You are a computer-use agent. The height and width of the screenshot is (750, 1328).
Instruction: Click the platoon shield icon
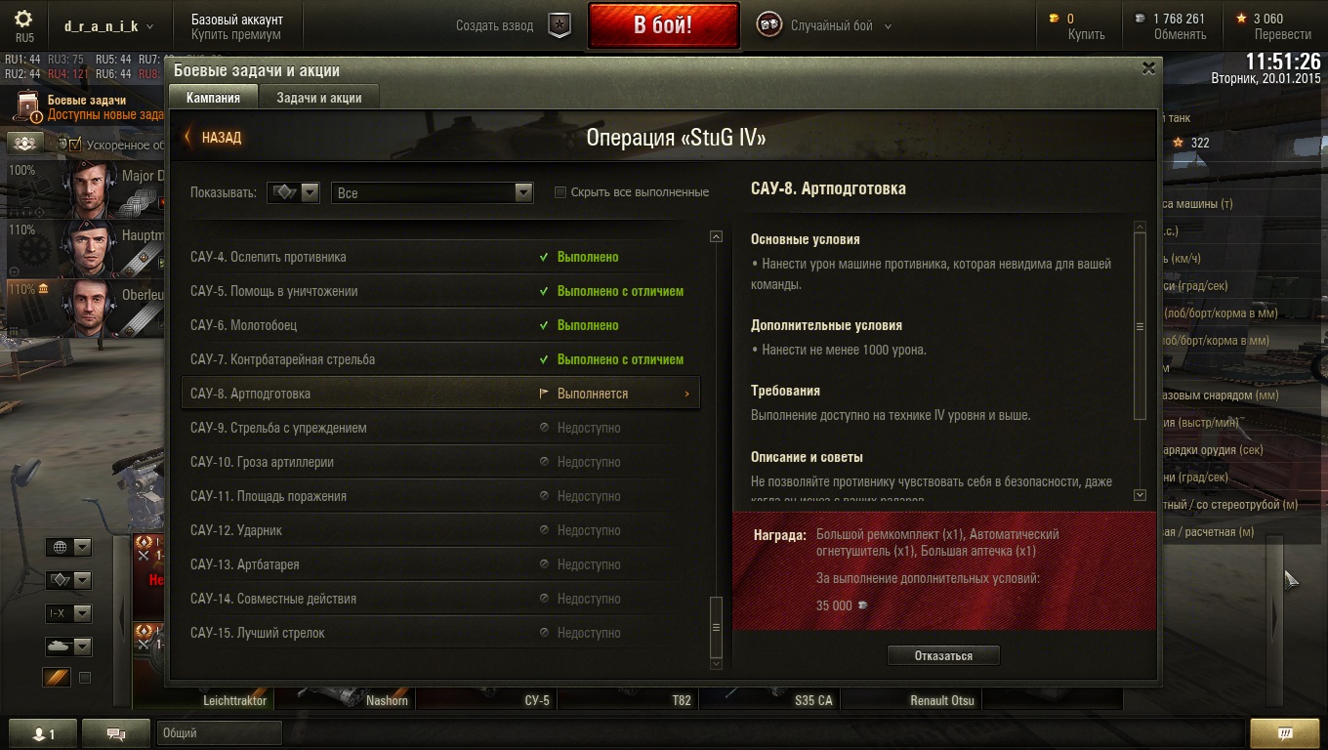point(559,25)
